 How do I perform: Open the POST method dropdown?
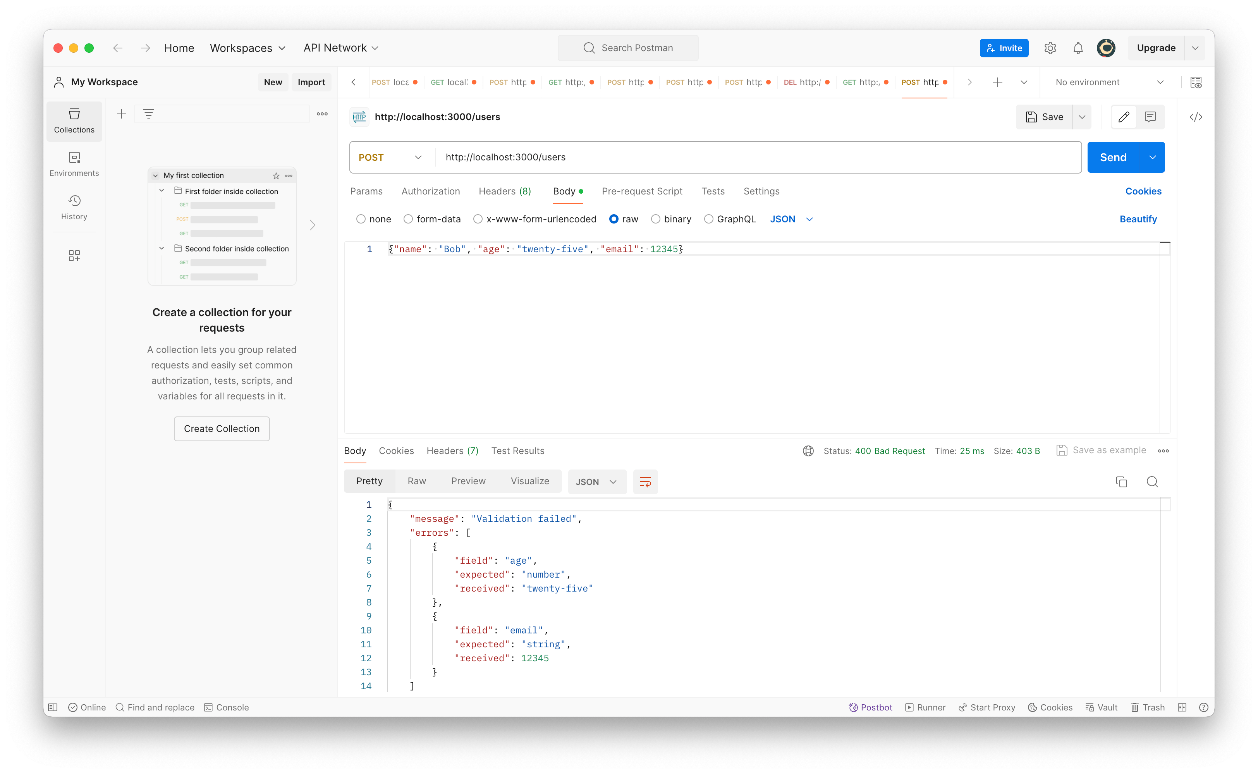tap(391, 157)
